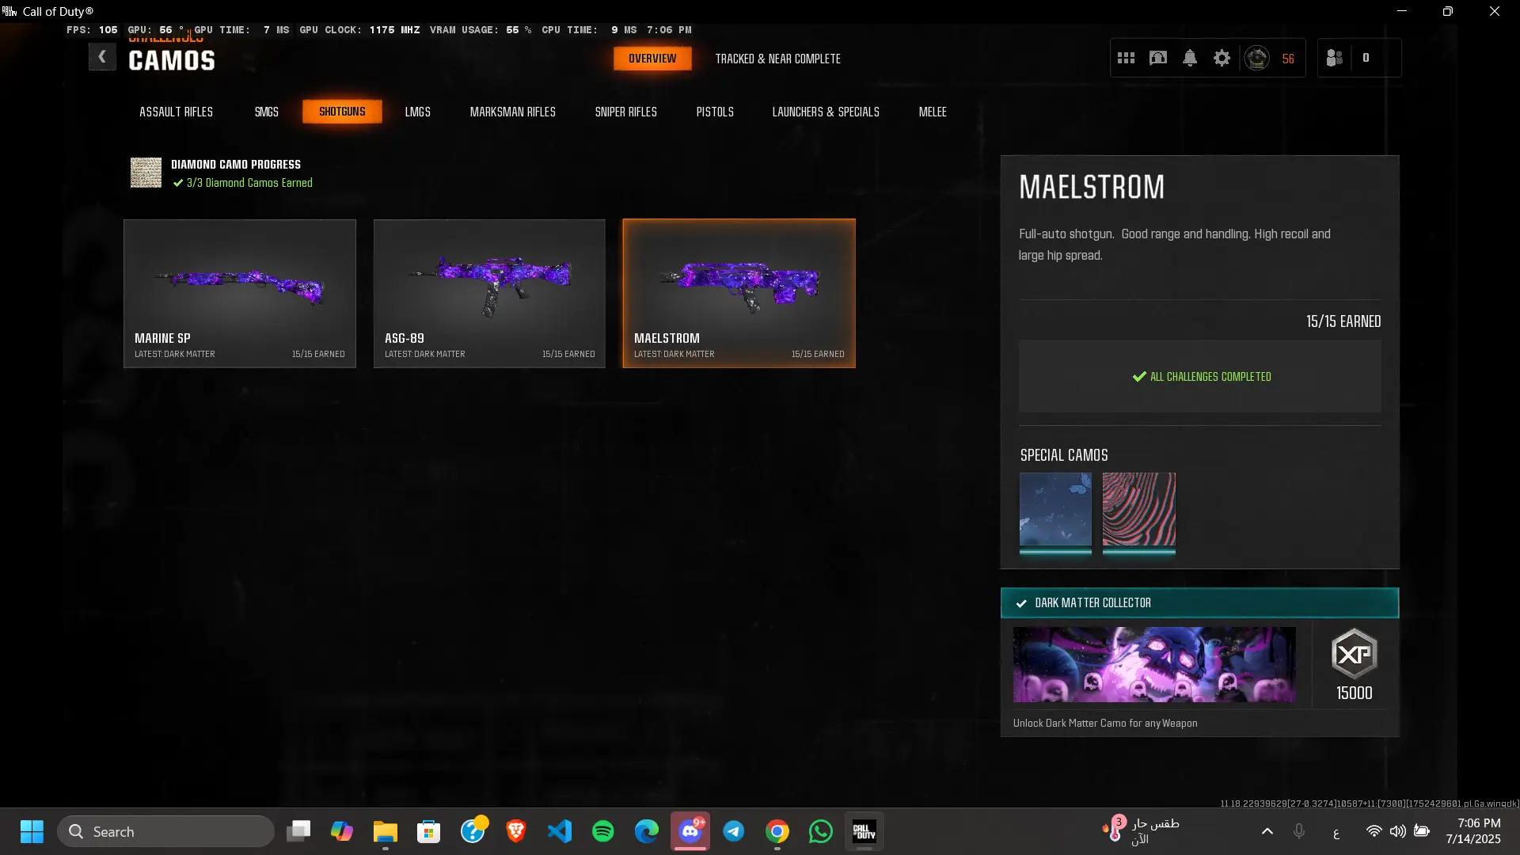
Task: Open the settings gear icon
Action: (x=1222, y=58)
